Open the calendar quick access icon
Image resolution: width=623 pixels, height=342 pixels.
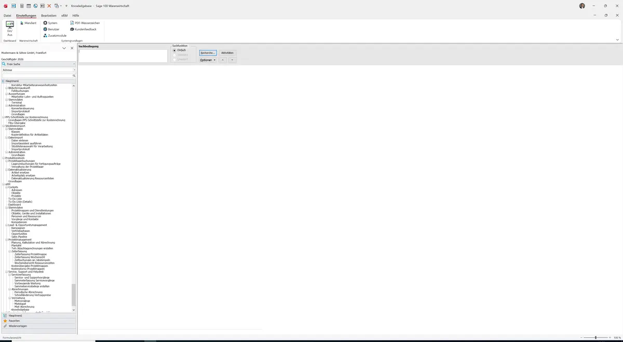pyautogui.click(x=29, y=6)
